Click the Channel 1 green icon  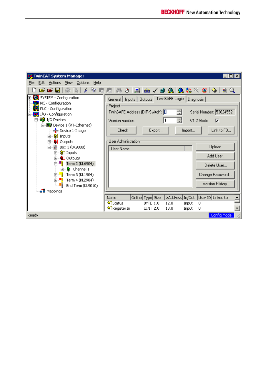[68, 169]
